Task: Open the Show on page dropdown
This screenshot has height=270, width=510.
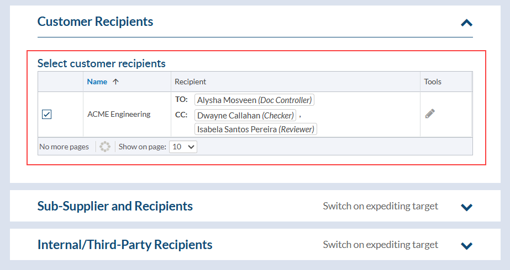Action: [183, 147]
